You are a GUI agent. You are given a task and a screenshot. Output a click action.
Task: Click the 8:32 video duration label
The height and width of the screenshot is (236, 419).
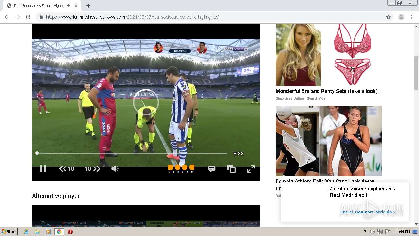click(238, 153)
